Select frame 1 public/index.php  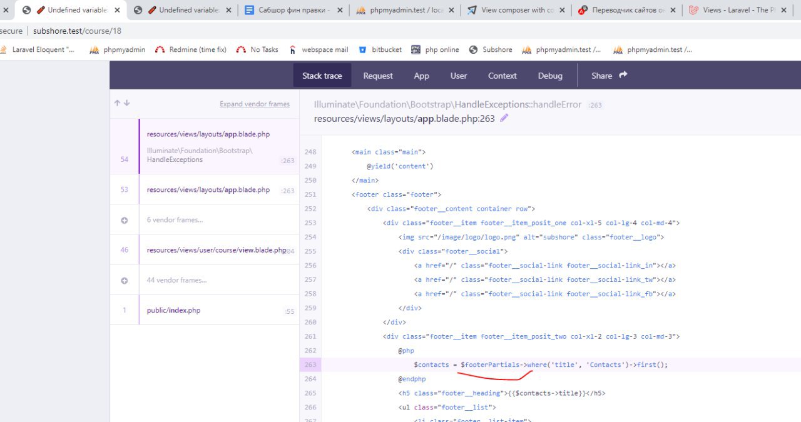204,310
